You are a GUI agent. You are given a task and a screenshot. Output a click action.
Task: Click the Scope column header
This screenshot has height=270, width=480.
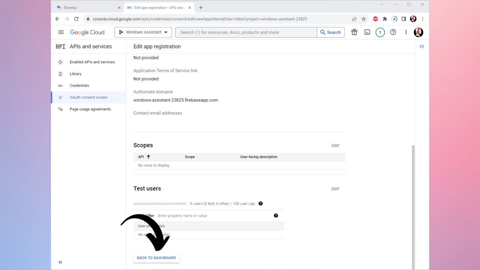pos(190,157)
